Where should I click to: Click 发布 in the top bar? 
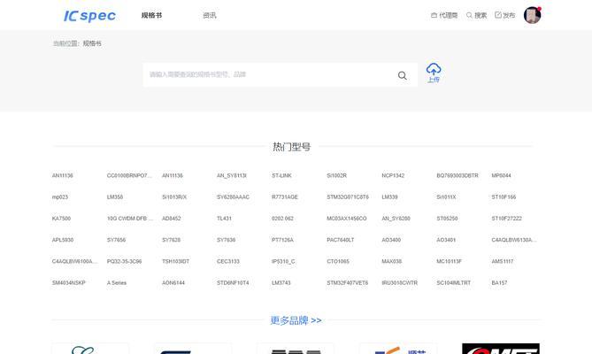click(x=504, y=15)
